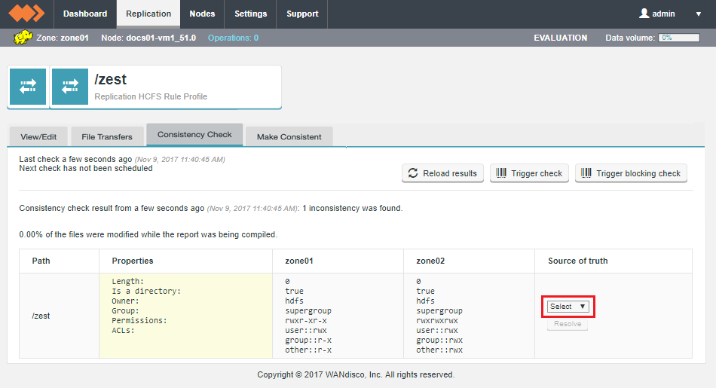The height and width of the screenshot is (388, 716).
Task: Open the Dashboard menu
Action: pyautogui.click(x=85, y=14)
